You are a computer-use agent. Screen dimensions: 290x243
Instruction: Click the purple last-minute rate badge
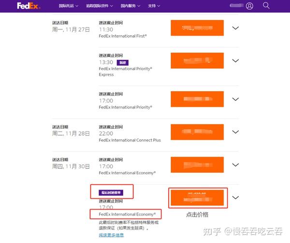click(111, 193)
